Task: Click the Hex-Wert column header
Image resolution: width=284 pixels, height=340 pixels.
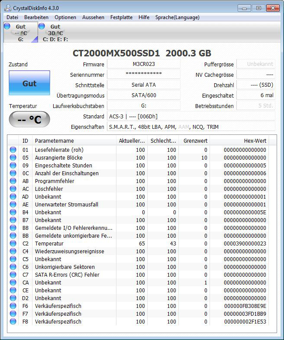Action: pos(239,141)
